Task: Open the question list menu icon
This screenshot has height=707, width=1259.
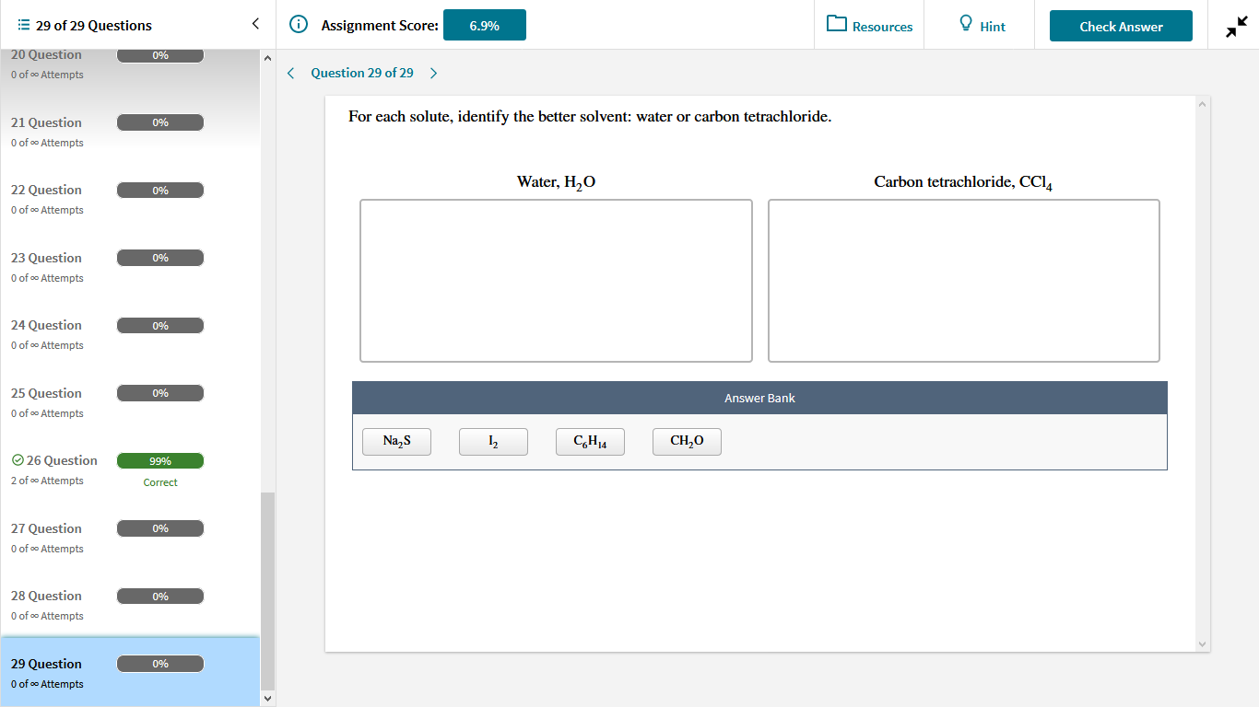Action: tap(23, 26)
